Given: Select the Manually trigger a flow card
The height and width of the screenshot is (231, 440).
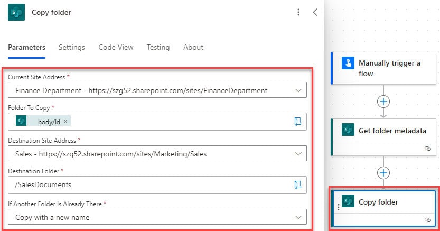Looking at the screenshot, I should click(x=383, y=68).
